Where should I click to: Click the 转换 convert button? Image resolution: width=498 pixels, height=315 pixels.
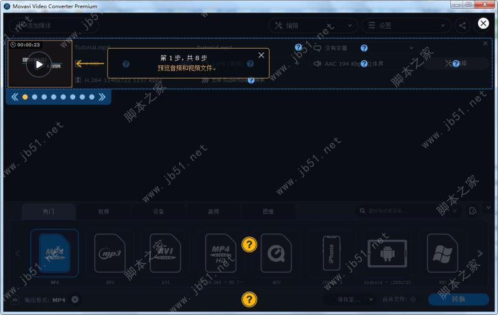458,299
